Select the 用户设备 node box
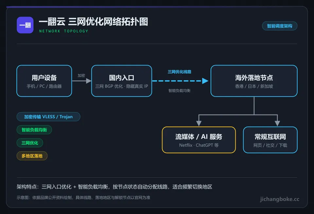Screen dimensions: 314x214 click(x=44, y=81)
